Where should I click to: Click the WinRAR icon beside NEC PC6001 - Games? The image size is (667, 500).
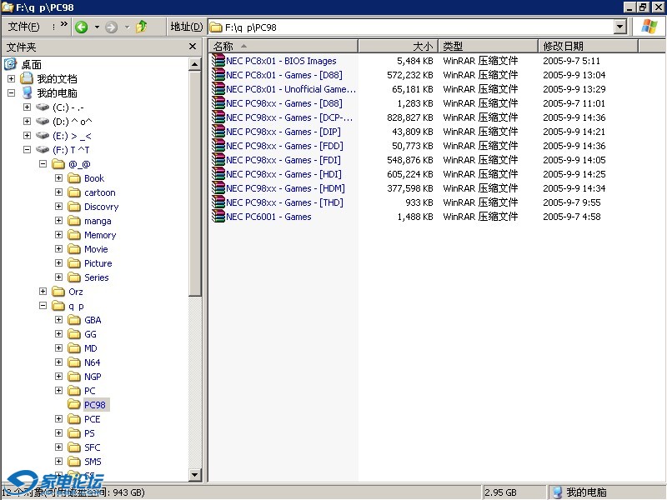[218, 217]
